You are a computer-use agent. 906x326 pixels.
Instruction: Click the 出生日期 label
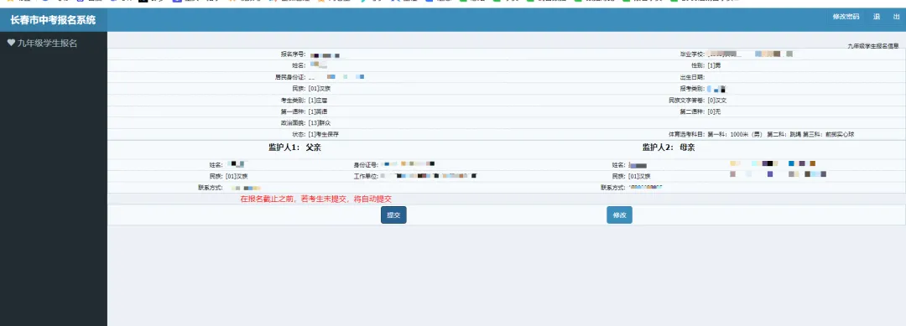pos(693,77)
